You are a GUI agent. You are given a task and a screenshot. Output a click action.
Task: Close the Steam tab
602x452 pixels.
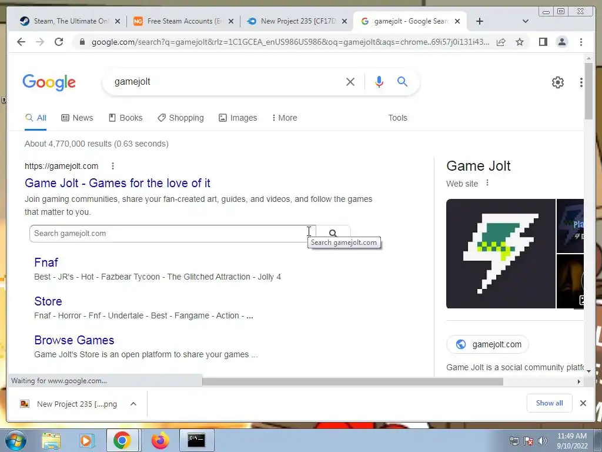click(x=118, y=21)
